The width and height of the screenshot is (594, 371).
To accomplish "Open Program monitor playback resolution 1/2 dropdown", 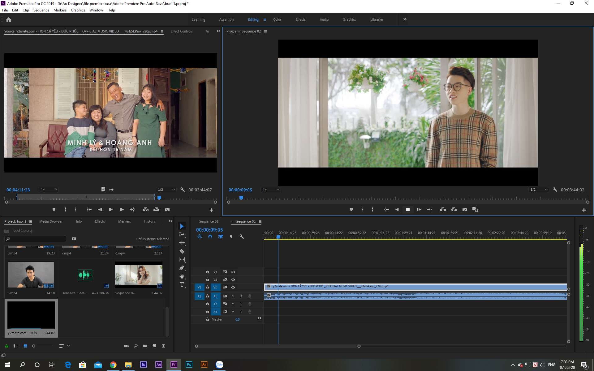I will pyautogui.click(x=539, y=190).
